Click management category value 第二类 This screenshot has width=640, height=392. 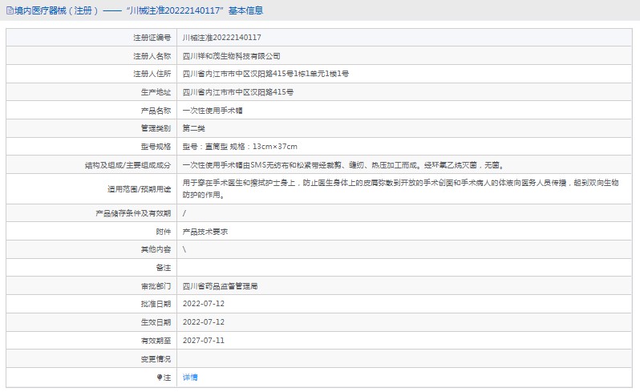coord(193,128)
